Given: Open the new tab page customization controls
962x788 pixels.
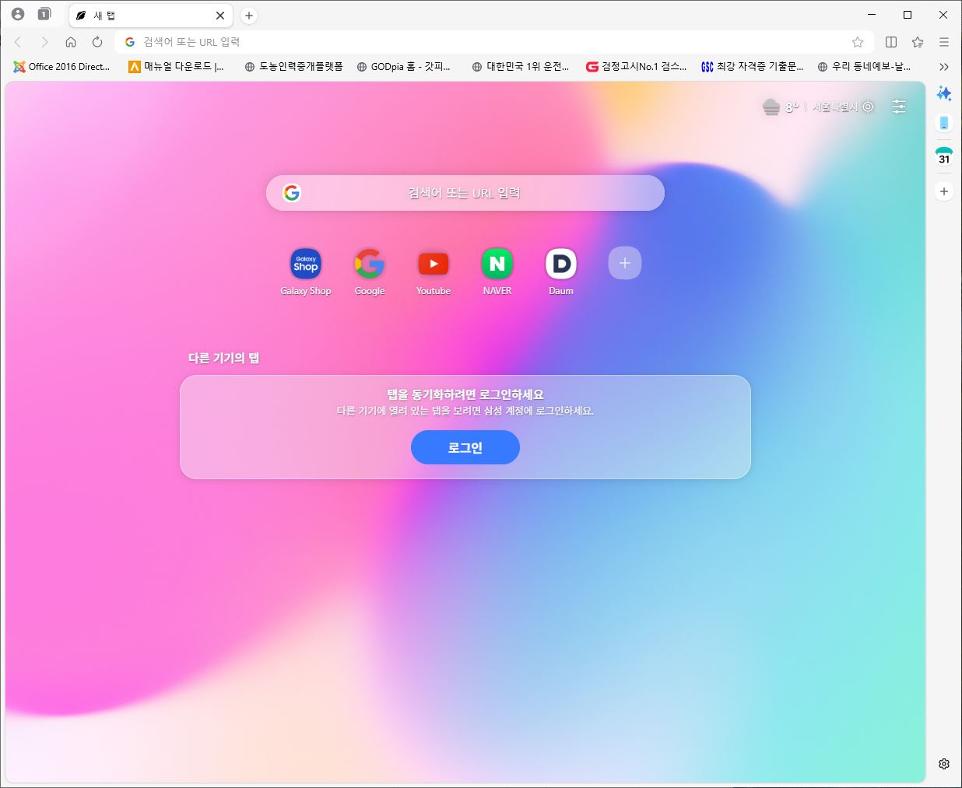Looking at the screenshot, I should click(899, 107).
